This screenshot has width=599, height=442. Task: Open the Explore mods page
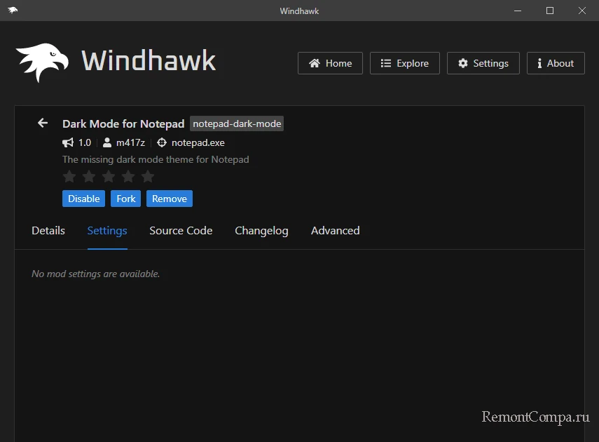[x=404, y=63]
